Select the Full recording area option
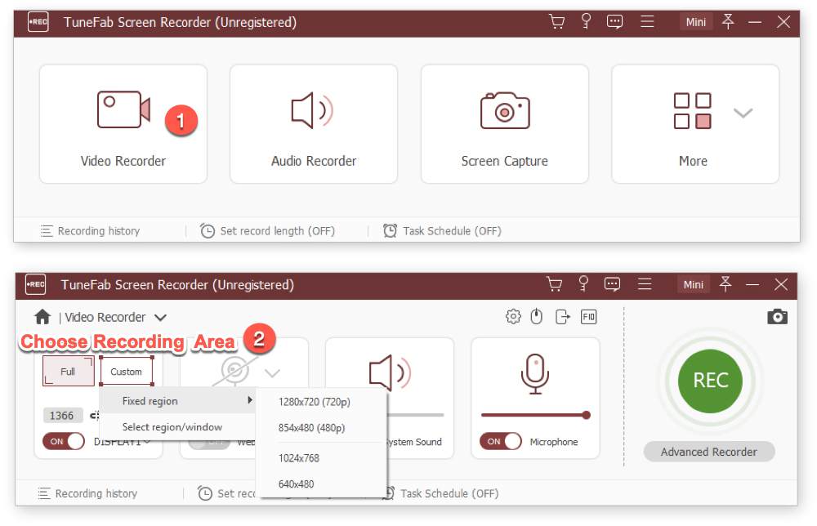The image size is (817, 526). pos(68,372)
